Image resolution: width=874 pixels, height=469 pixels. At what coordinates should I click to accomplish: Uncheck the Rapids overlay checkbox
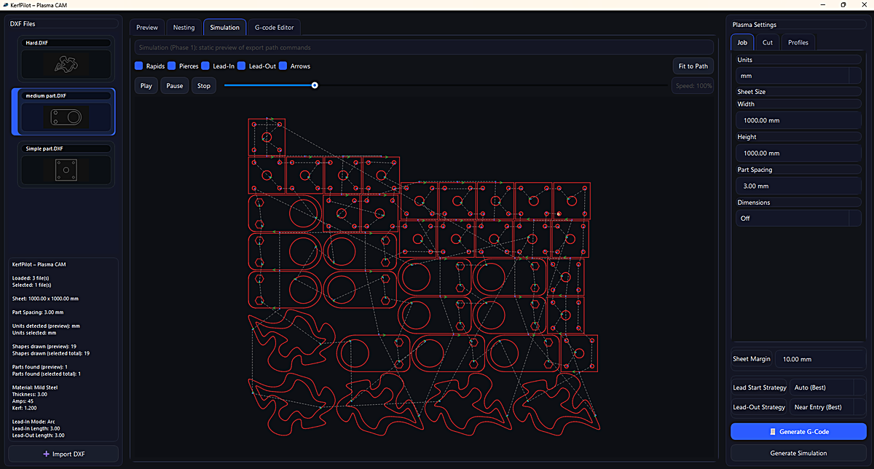point(138,66)
